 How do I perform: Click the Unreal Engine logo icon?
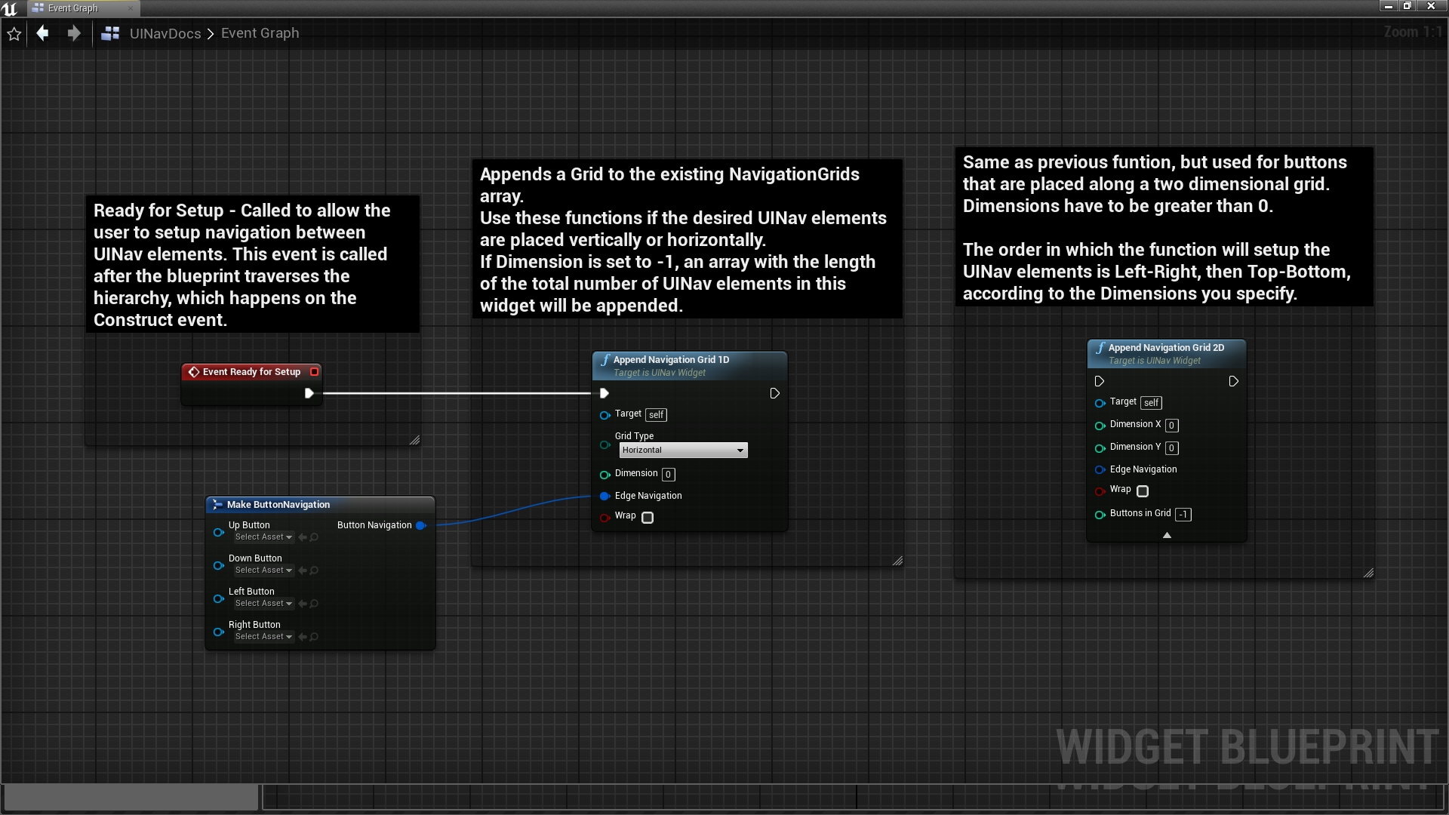click(x=9, y=8)
